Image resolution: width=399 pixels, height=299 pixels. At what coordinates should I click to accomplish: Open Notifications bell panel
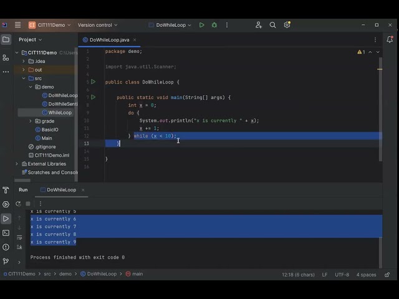tap(390, 39)
